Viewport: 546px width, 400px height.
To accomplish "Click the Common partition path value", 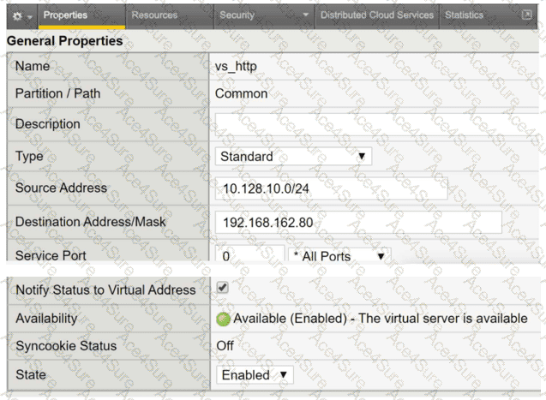I will coord(241,93).
